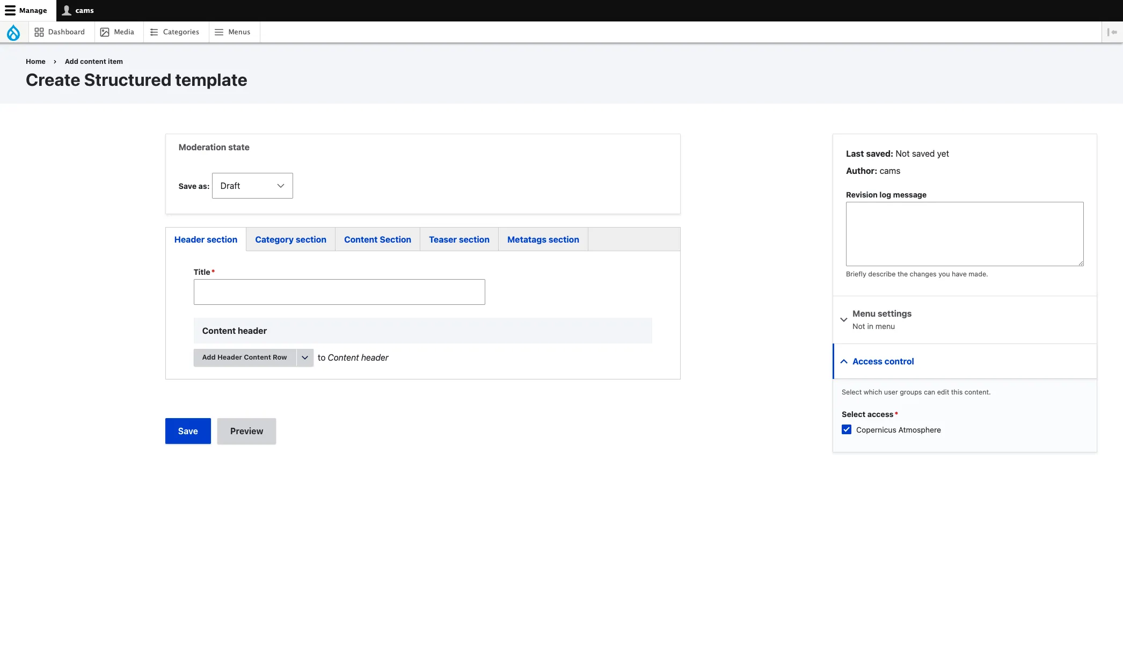Image resolution: width=1123 pixels, height=665 pixels.
Task: Click the hamburger icon beside Manage
Action: pos(10,11)
